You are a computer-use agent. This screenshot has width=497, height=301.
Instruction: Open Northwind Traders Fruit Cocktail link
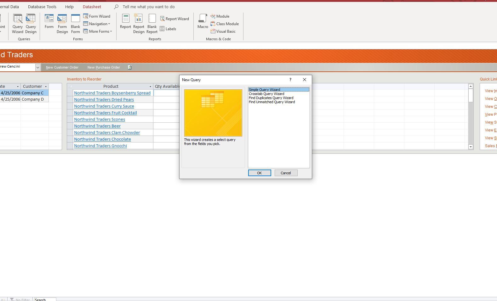[106, 113]
